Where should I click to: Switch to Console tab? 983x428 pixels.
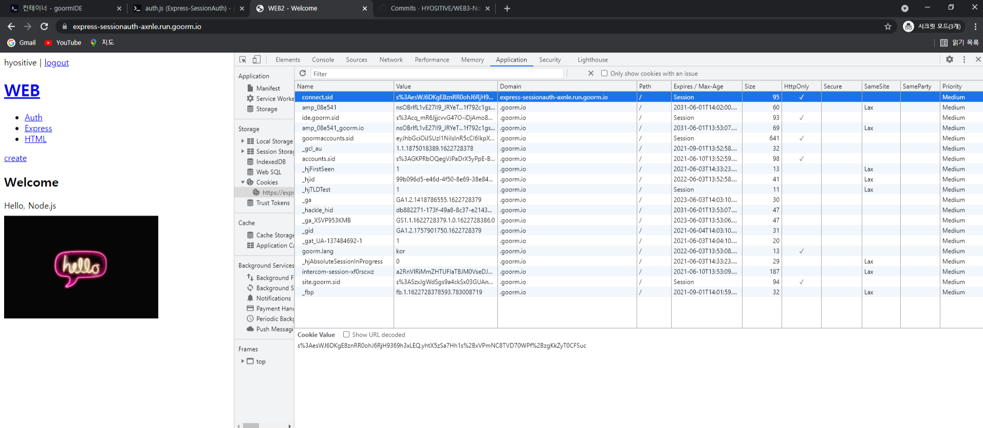(x=323, y=60)
